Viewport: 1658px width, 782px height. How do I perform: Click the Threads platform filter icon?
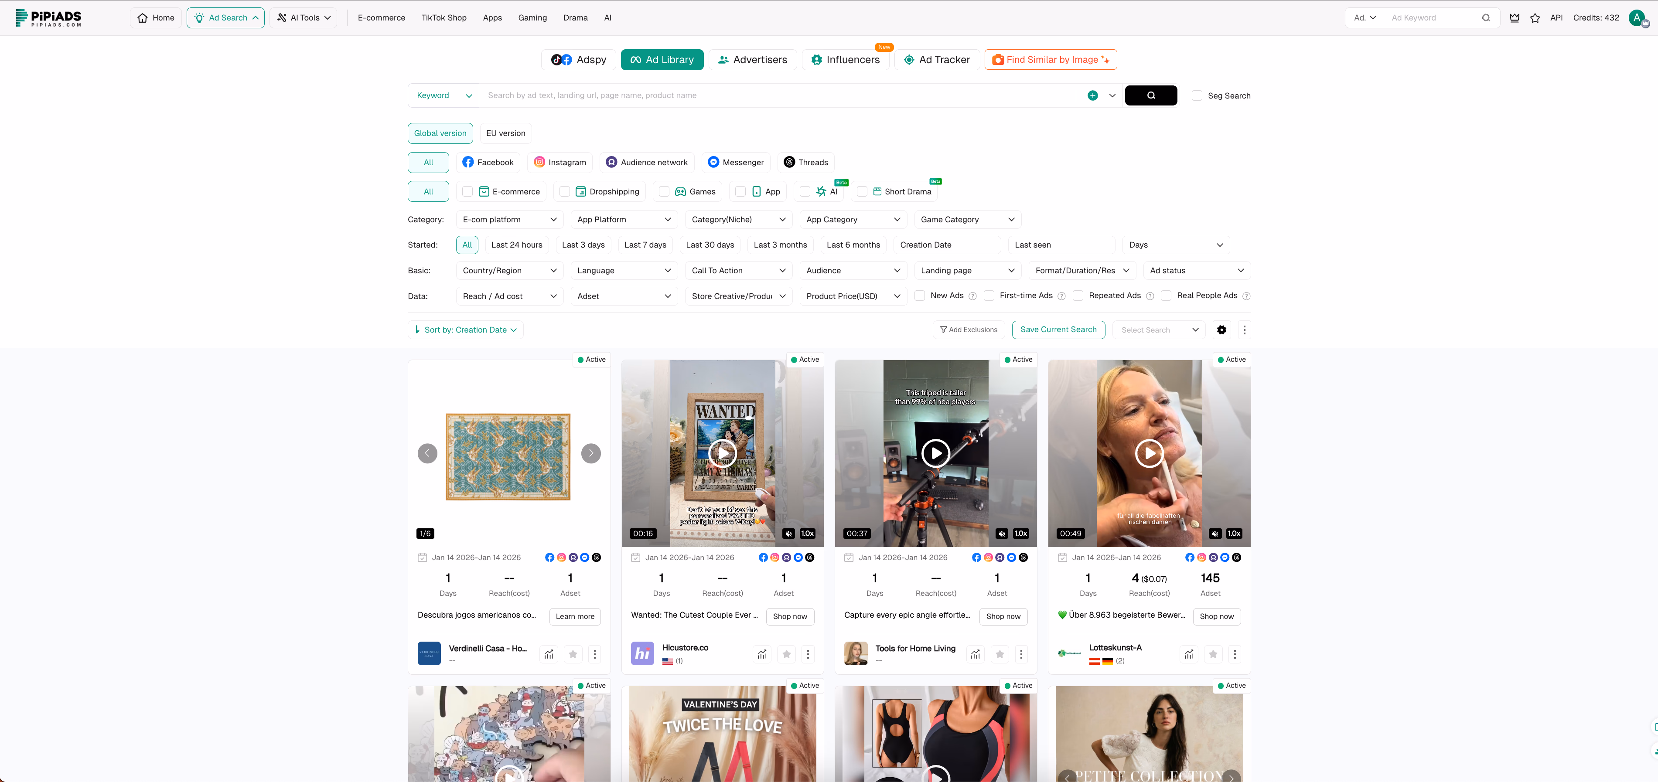[790, 162]
